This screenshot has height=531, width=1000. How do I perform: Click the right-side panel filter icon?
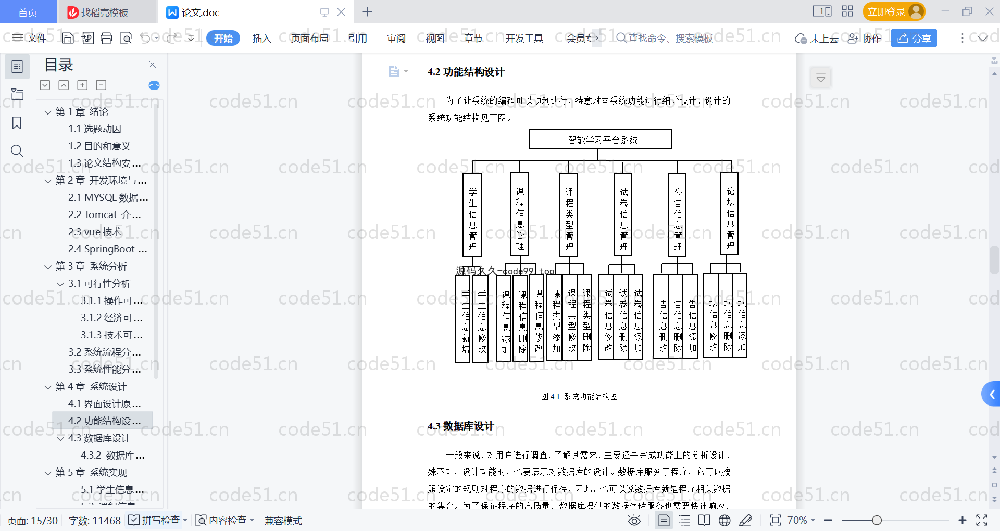tap(821, 78)
